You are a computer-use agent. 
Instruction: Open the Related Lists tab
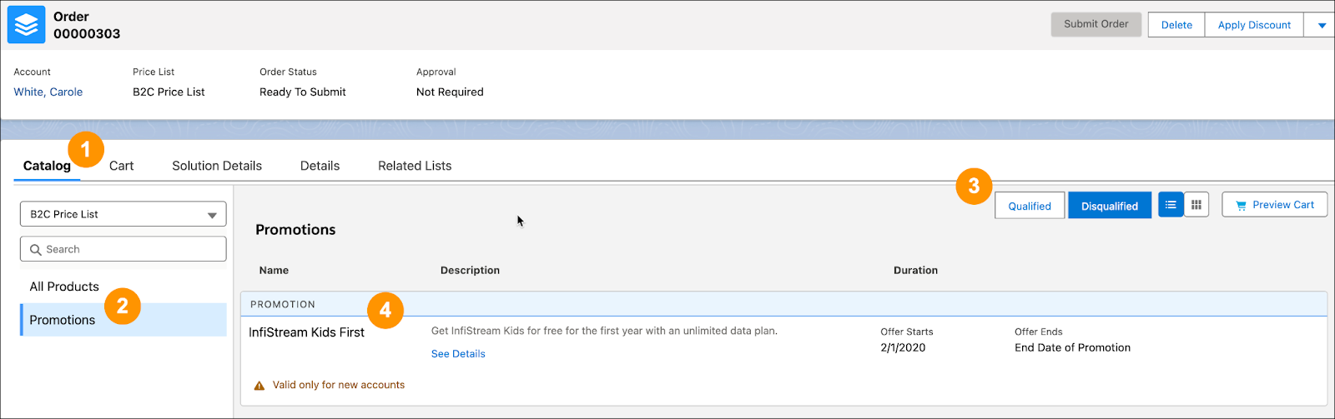415,166
